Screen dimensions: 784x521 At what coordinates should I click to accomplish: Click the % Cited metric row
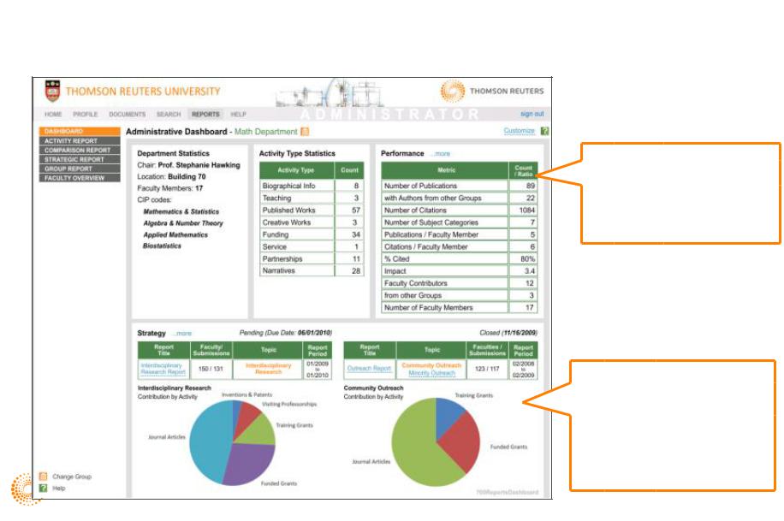[x=460, y=259]
